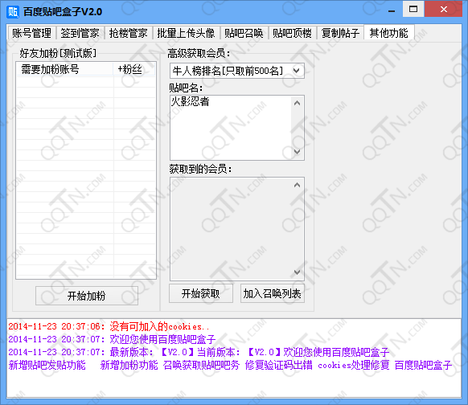Screen dimensions: 468x405
Task: Open the 签到管家 tab
Action: click(80, 33)
